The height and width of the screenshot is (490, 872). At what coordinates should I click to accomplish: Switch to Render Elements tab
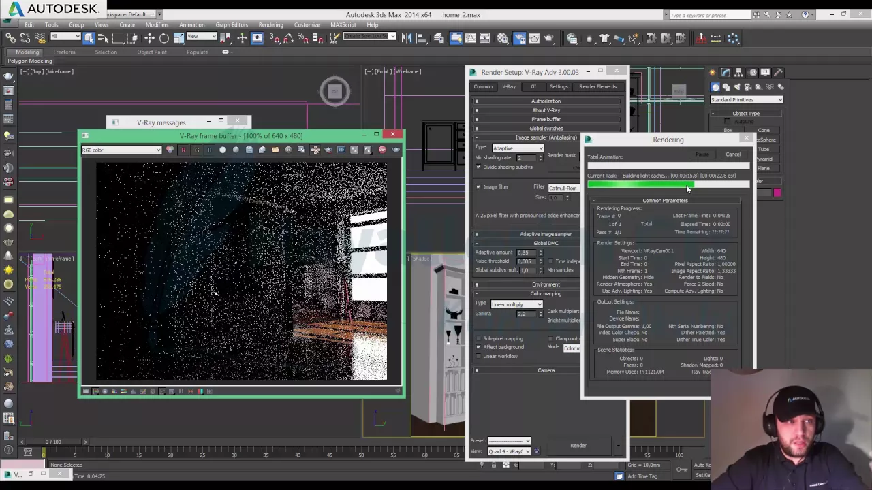click(x=597, y=86)
